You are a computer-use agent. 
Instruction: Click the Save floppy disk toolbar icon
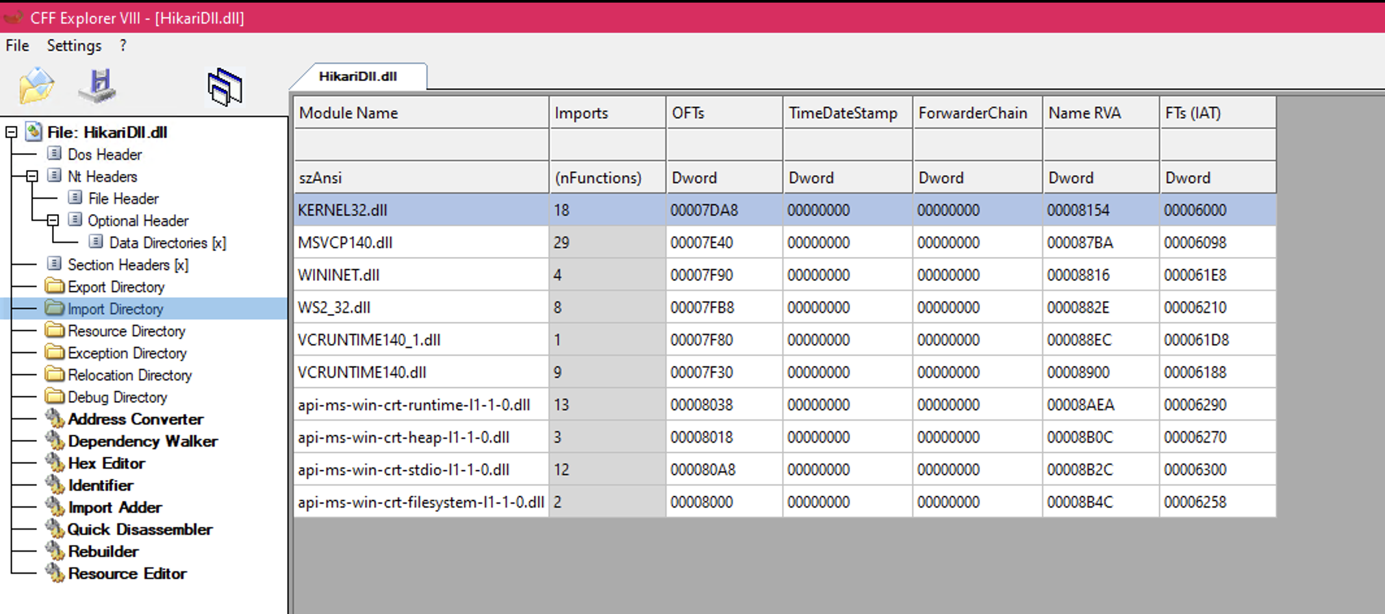click(x=98, y=85)
